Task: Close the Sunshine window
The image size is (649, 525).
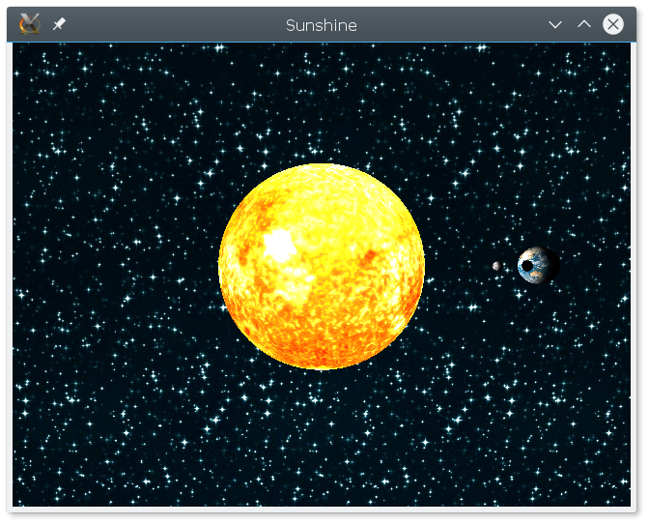Action: (x=613, y=24)
